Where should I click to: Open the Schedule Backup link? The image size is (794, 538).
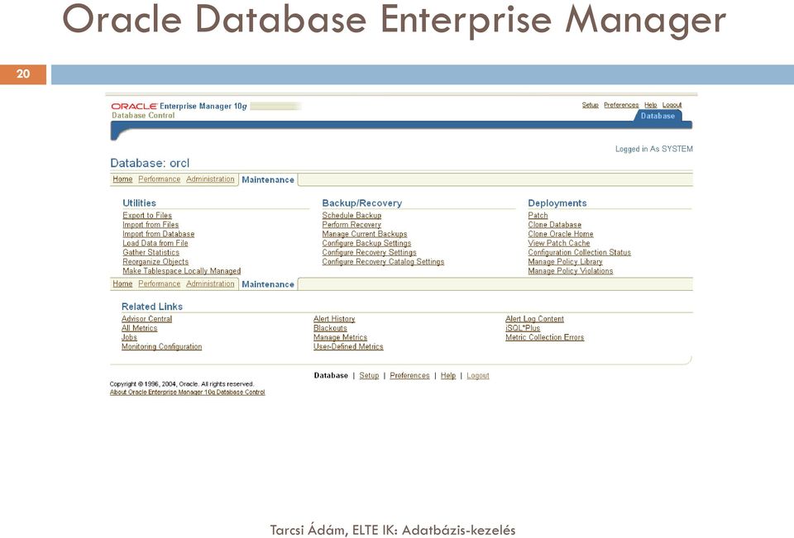352,215
